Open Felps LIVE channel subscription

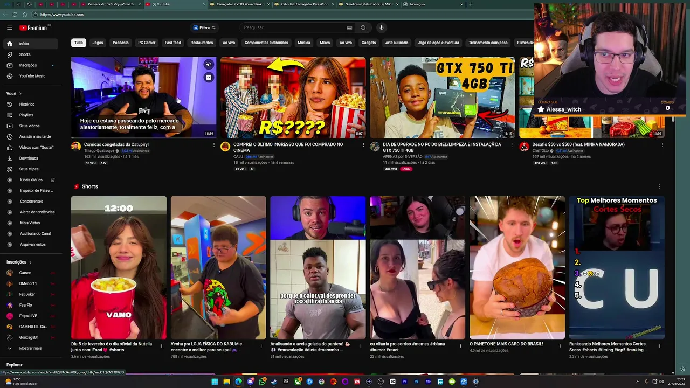pos(30,316)
